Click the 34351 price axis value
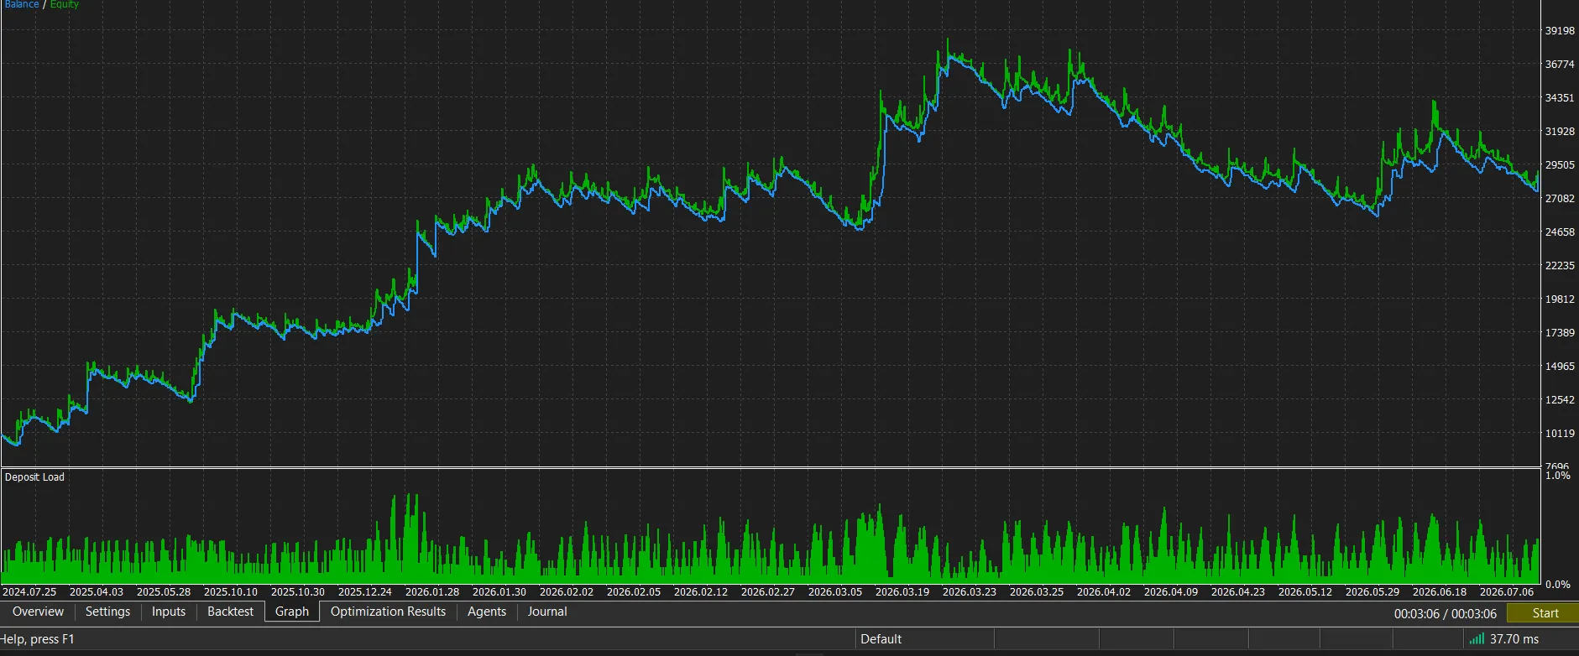The image size is (1579, 656). 1560,98
